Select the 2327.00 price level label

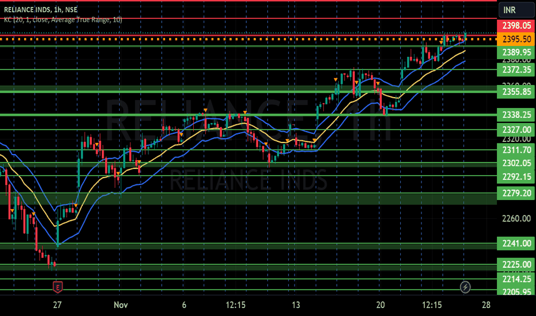click(x=516, y=130)
